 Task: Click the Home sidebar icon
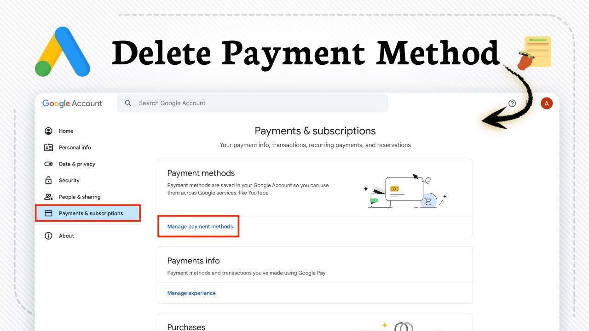[48, 131]
